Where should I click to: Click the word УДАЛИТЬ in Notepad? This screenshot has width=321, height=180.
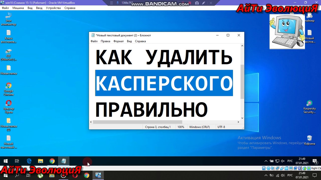[189, 57]
